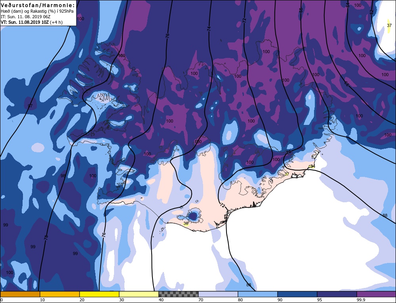Click the '66' contour label
This screenshot has width=396, height=303.
pos(346,84)
